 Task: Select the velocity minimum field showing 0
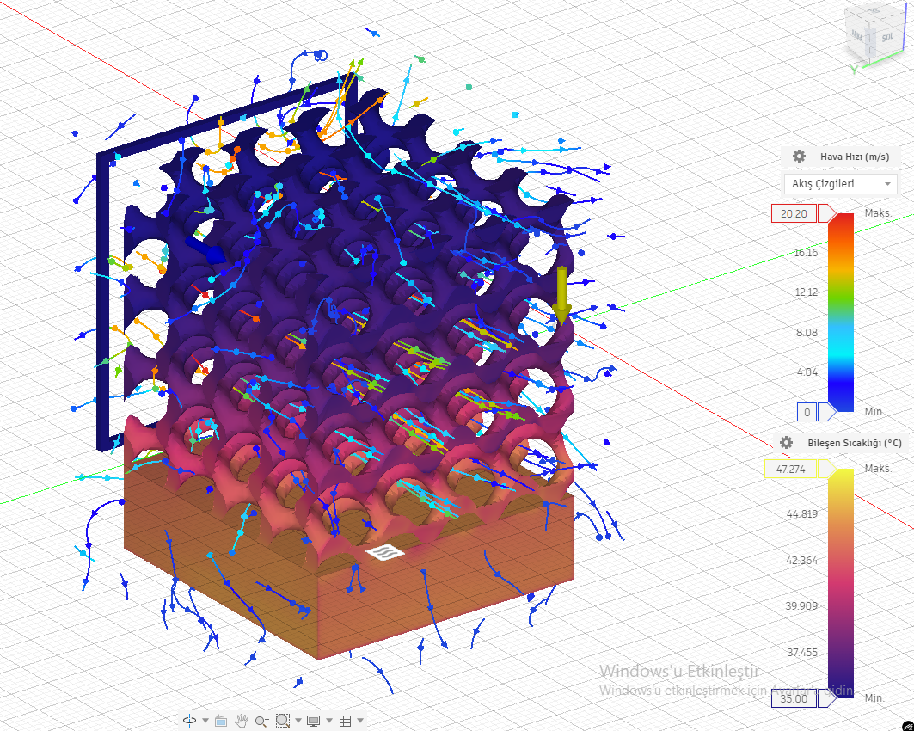tap(807, 412)
